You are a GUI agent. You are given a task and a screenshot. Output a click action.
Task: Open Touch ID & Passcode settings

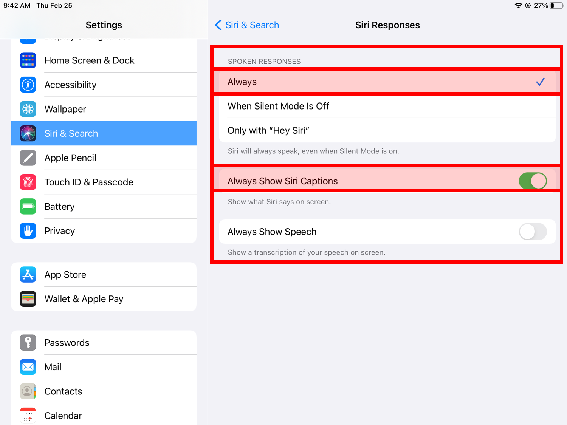coord(104,182)
